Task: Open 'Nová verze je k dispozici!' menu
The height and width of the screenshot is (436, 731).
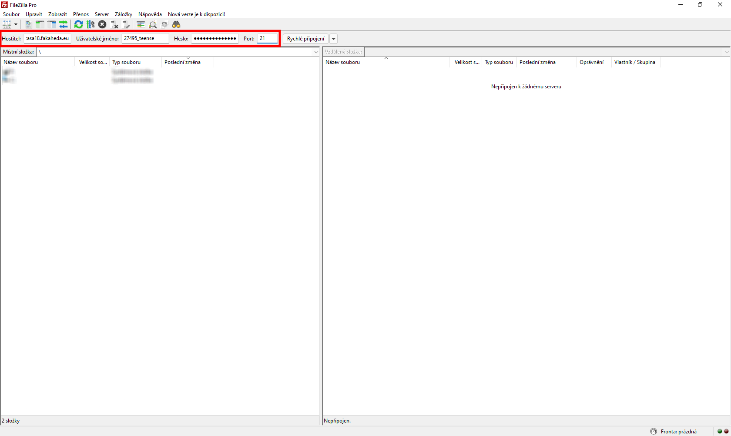Action: (x=196, y=14)
